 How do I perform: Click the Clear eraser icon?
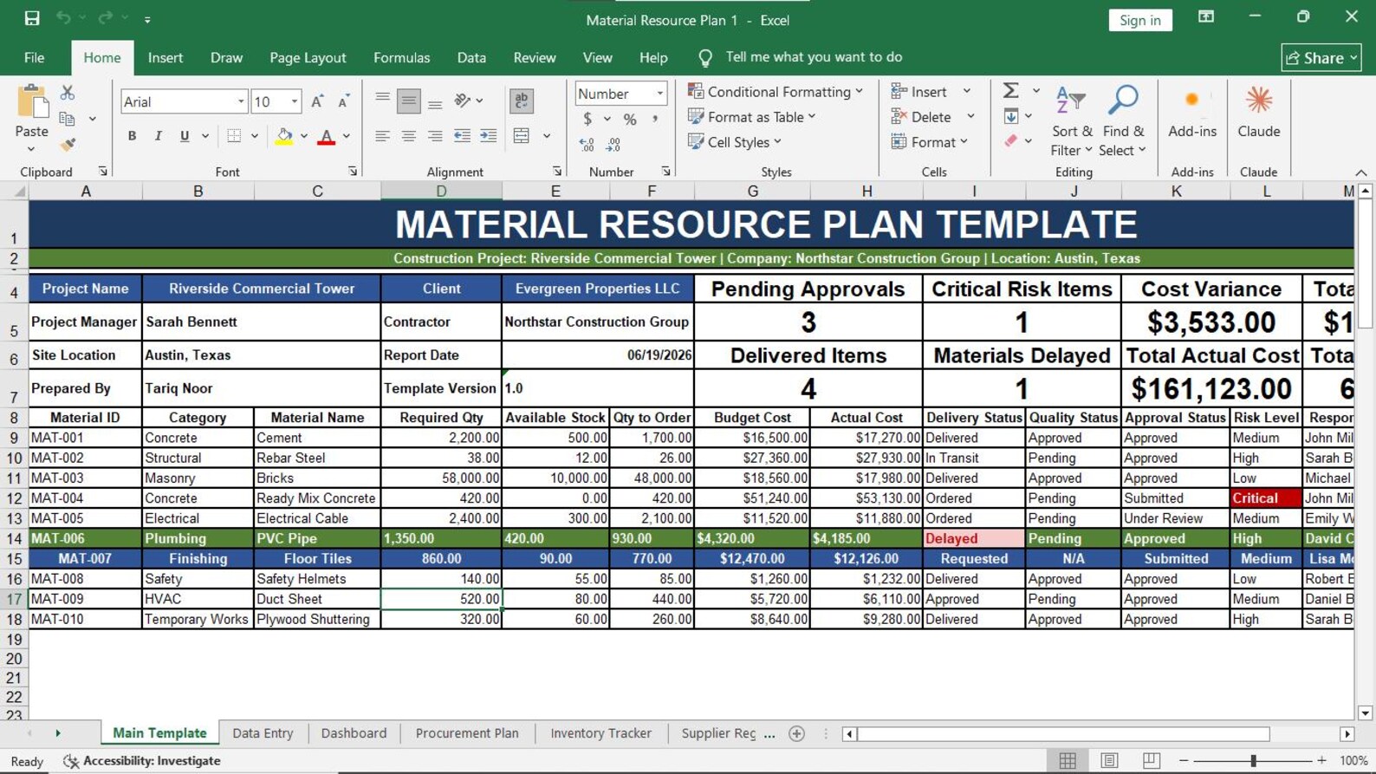coord(1010,141)
